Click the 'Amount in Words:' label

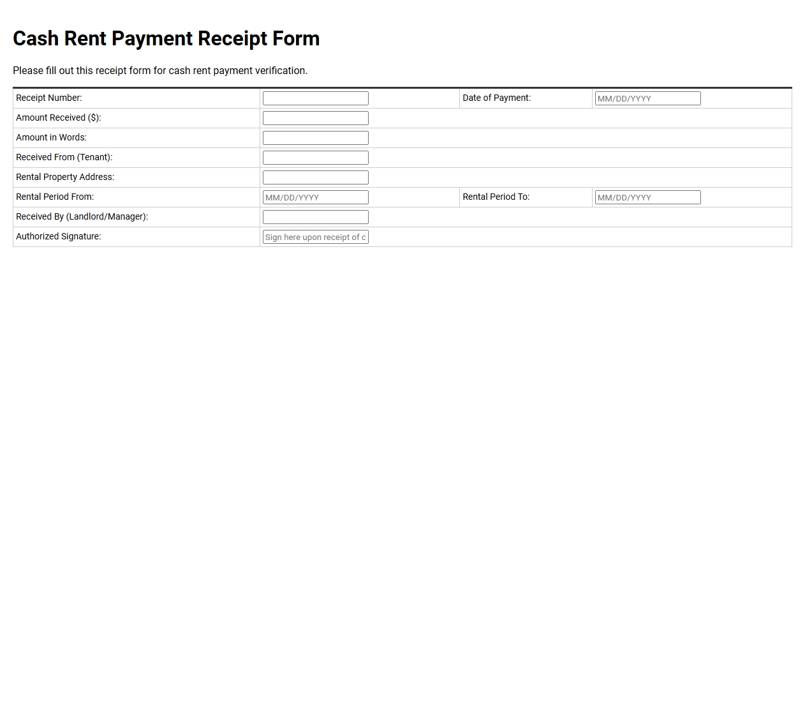pyautogui.click(x=51, y=137)
